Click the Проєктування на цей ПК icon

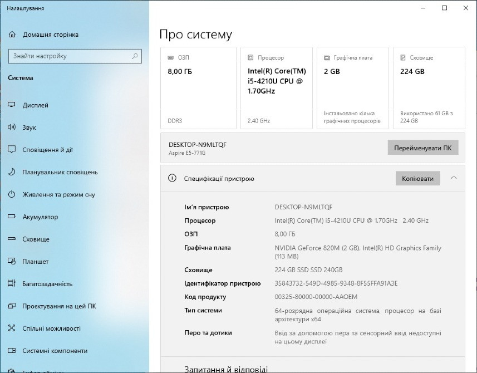pos(12,306)
